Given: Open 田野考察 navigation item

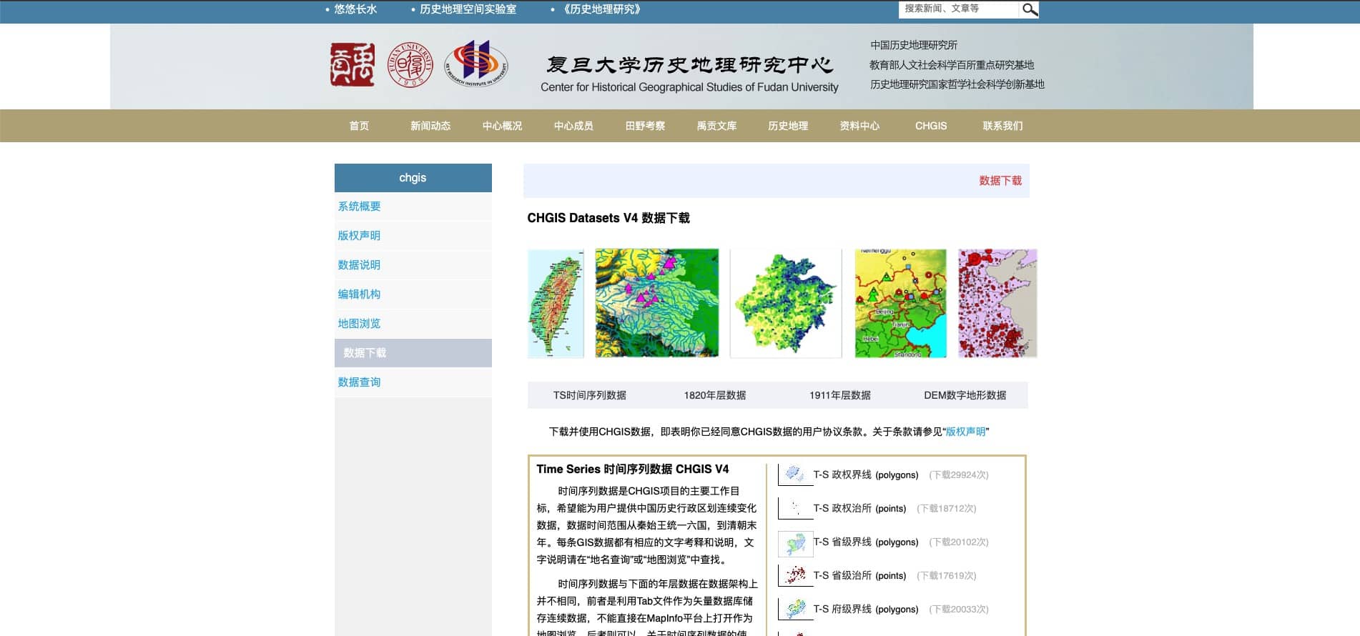Looking at the screenshot, I should pos(645,126).
